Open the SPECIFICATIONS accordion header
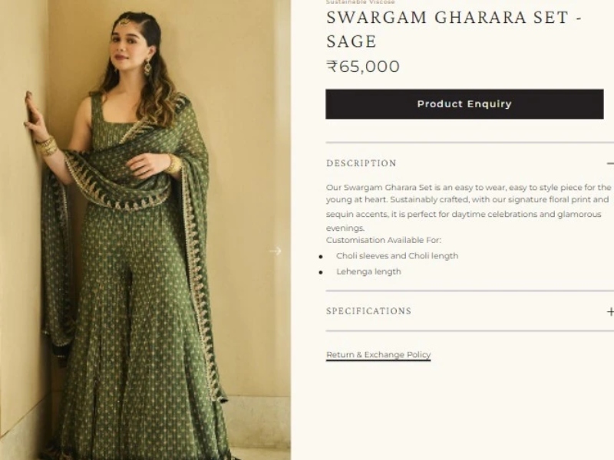The width and height of the screenshot is (614, 460). [x=470, y=311]
